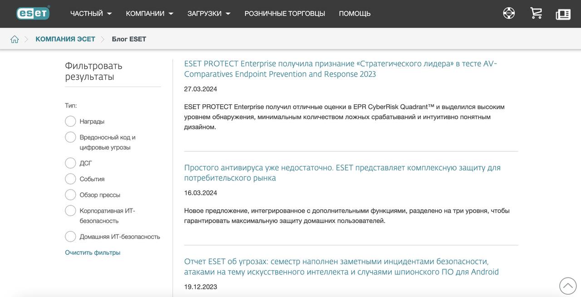Open ESET PROTECT Enterprise article title

[340, 69]
